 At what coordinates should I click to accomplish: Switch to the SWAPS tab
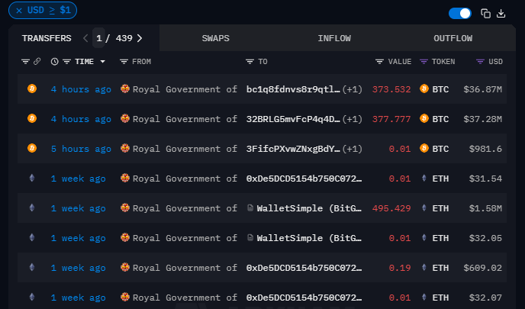[216, 38]
